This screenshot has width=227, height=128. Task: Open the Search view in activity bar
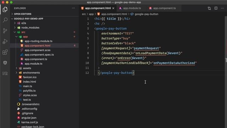(5, 20)
